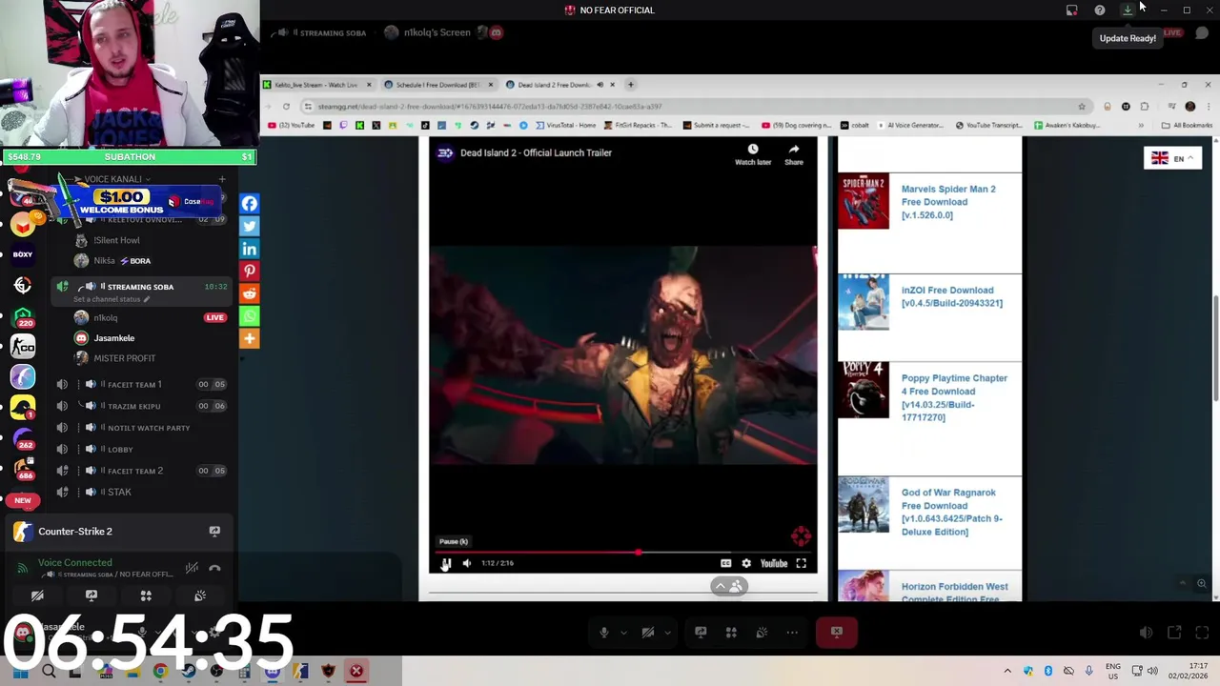Share page via Pinterest icon

pos(250,272)
